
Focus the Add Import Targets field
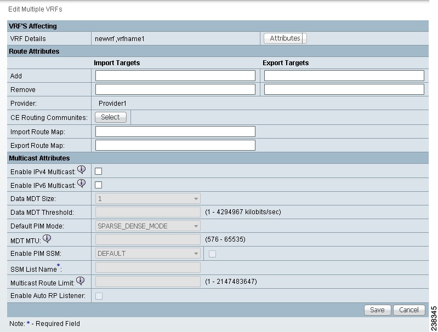[x=175, y=76]
